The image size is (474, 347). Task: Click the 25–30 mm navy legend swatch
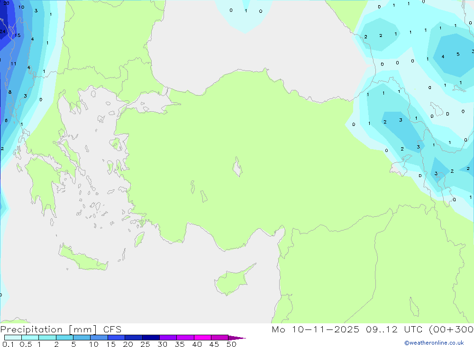(151, 338)
